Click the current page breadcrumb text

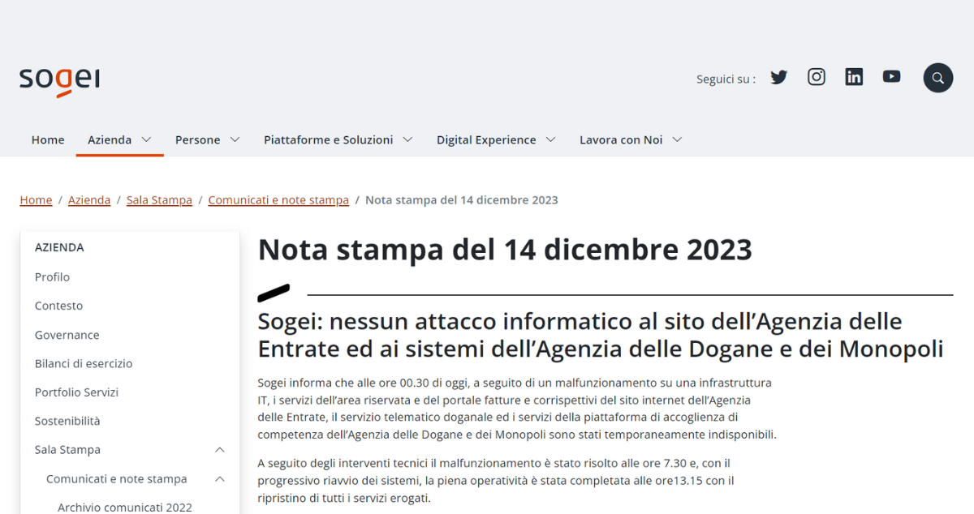click(462, 200)
